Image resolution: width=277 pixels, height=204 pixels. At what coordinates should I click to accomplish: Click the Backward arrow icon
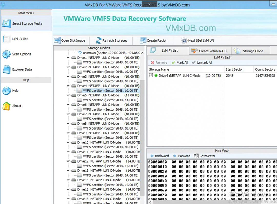click(x=152, y=156)
